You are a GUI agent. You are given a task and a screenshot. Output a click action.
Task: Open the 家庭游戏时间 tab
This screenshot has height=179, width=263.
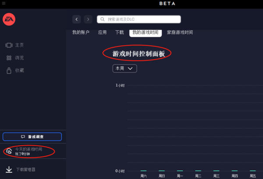[x=180, y=32]
